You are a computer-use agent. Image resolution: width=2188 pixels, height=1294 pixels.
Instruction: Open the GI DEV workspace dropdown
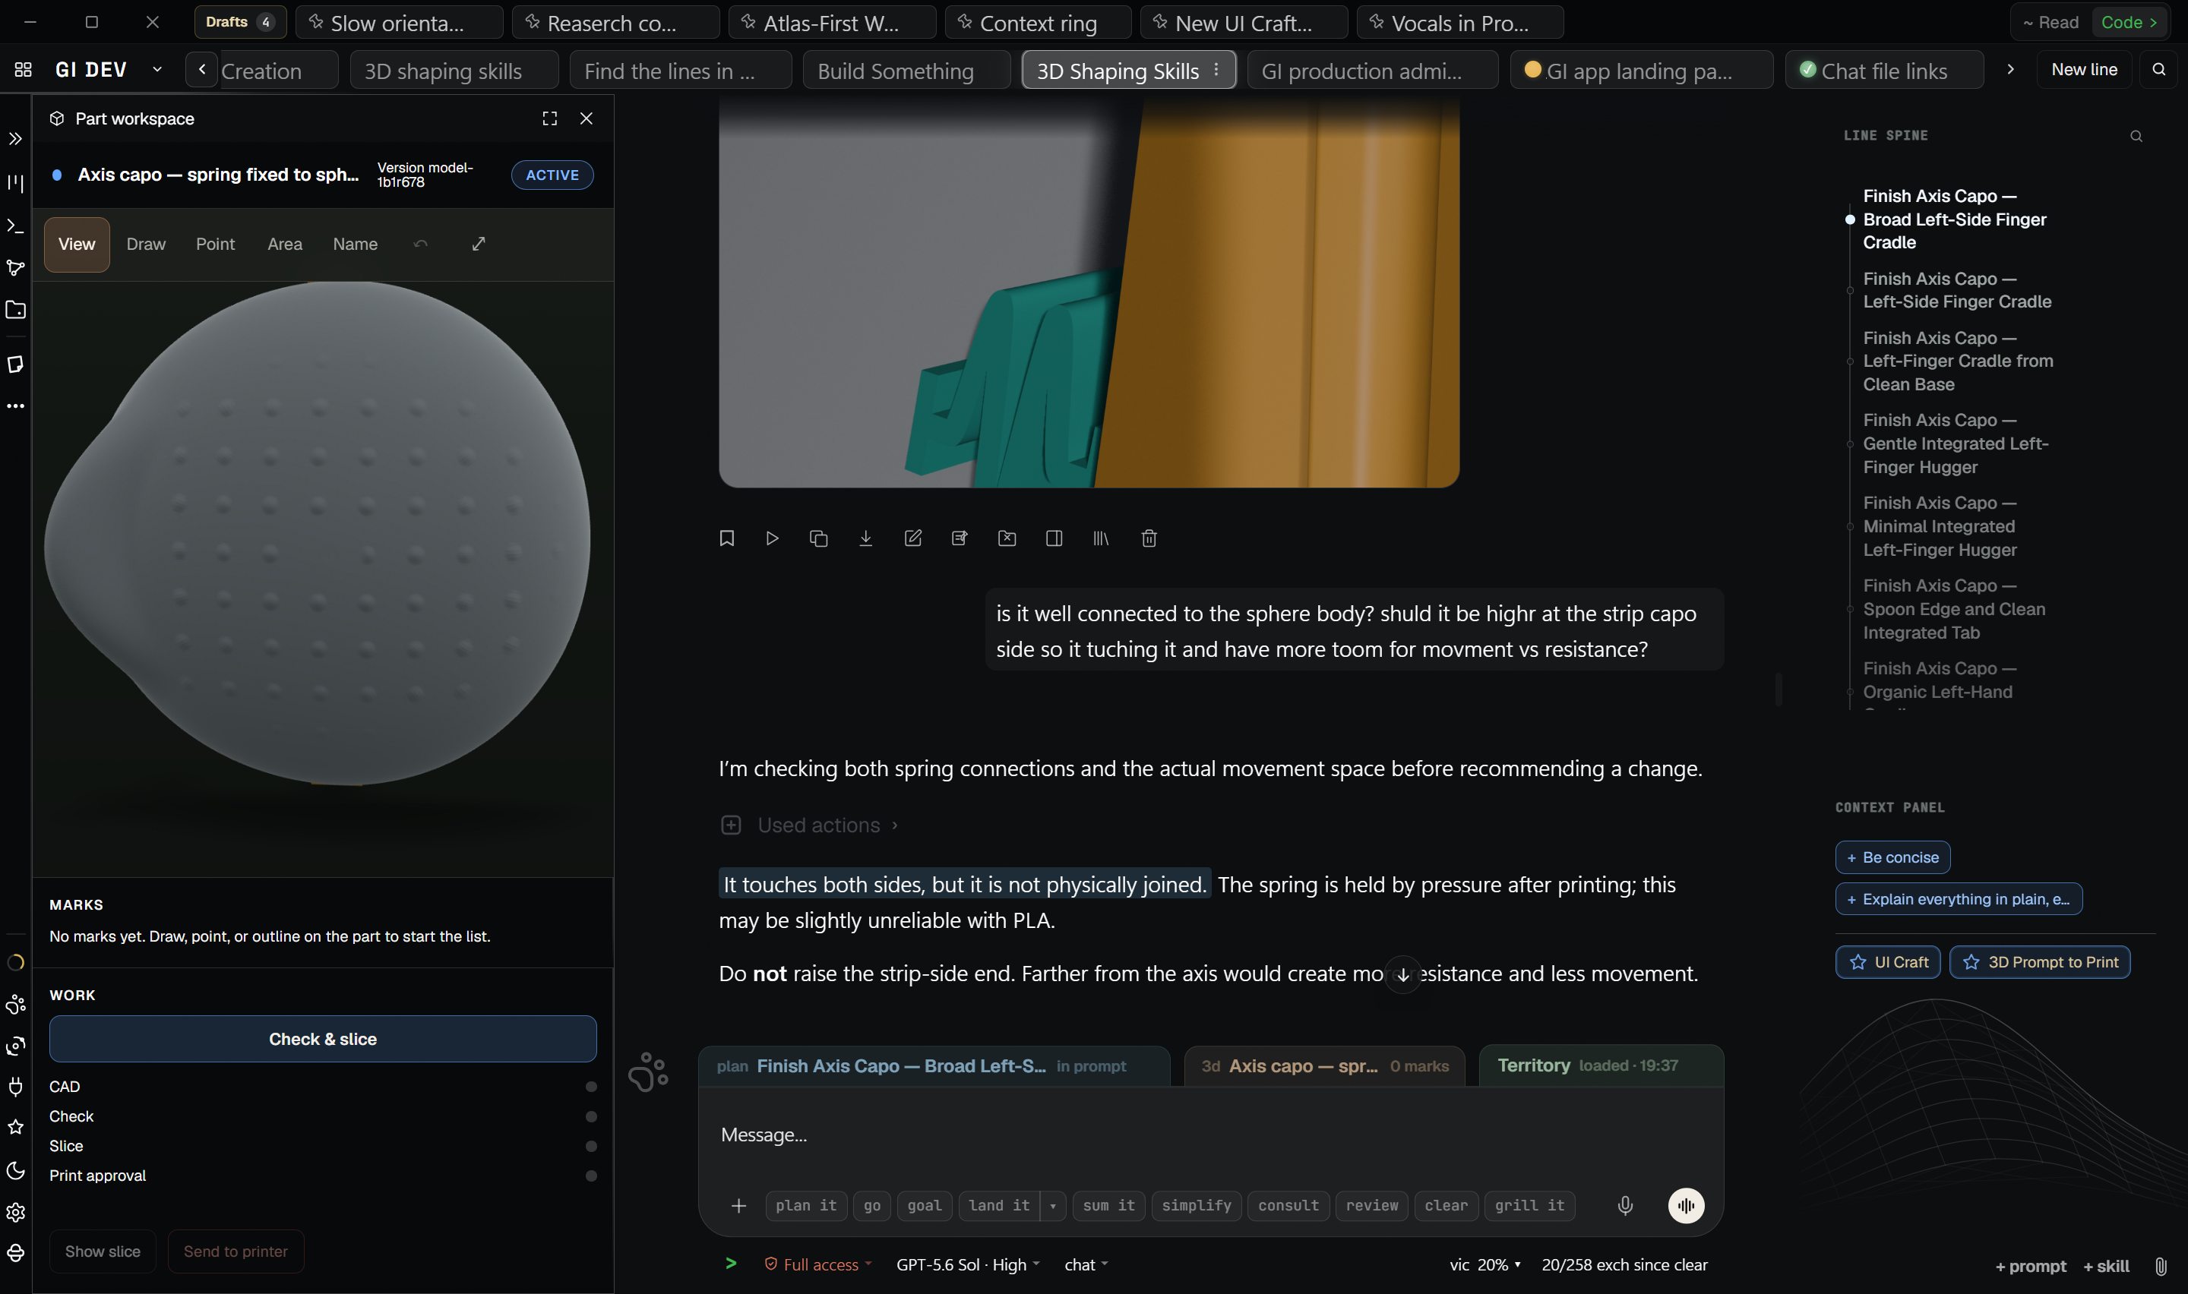tap(157, 70)
